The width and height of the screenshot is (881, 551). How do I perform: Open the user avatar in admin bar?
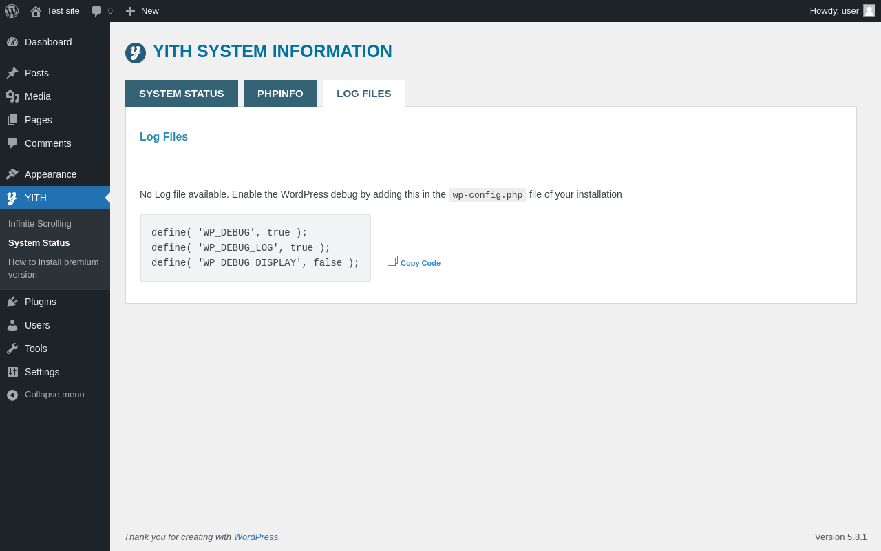pyautogui.click(x=869, y=10)
